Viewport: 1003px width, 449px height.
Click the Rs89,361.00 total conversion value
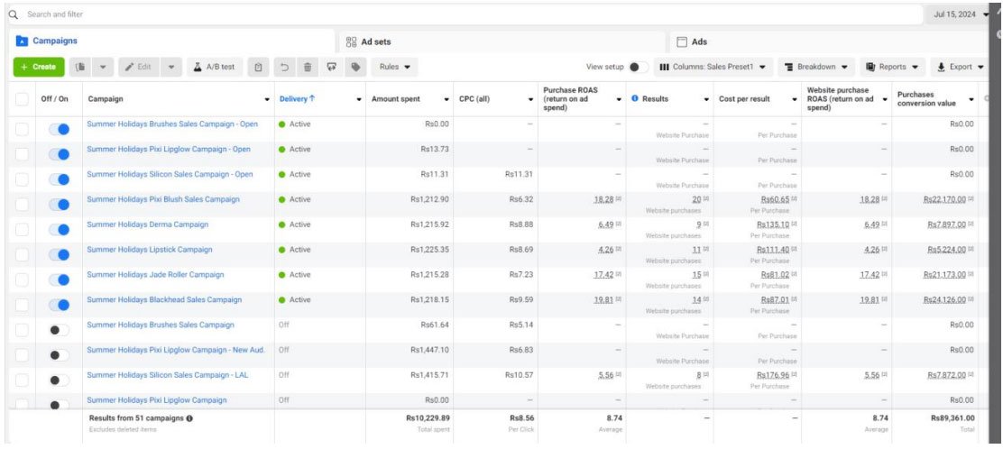point(952,417)
